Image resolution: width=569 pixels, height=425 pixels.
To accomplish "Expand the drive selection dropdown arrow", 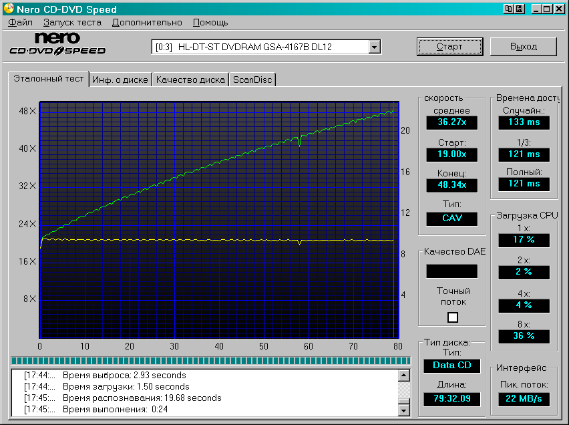I will point(374,47).
